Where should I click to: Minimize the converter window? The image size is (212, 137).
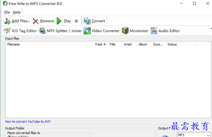(181, 4)
